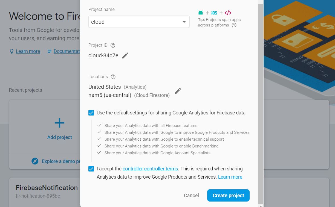The width and height of the screenshot is (335, 207).
Task: Click the web code platform icon
Action: tap(228, 13)
